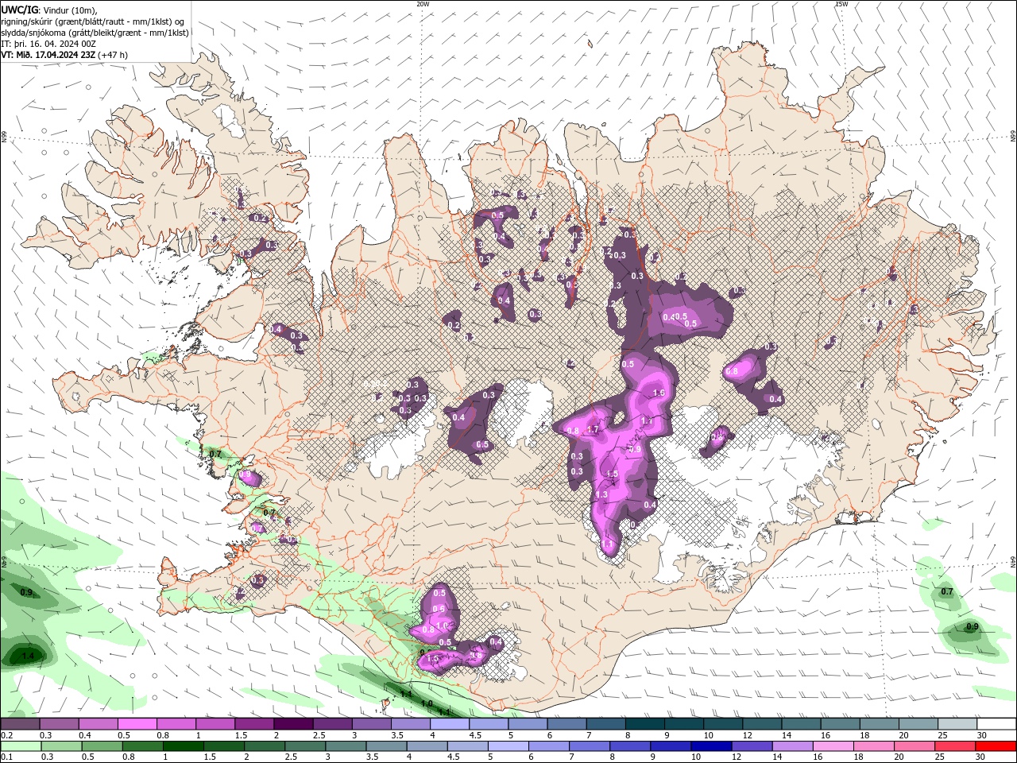1017x763 pixels.
Task: Select the 'Vindur (10m)' header text
Action: pos(70,10)
